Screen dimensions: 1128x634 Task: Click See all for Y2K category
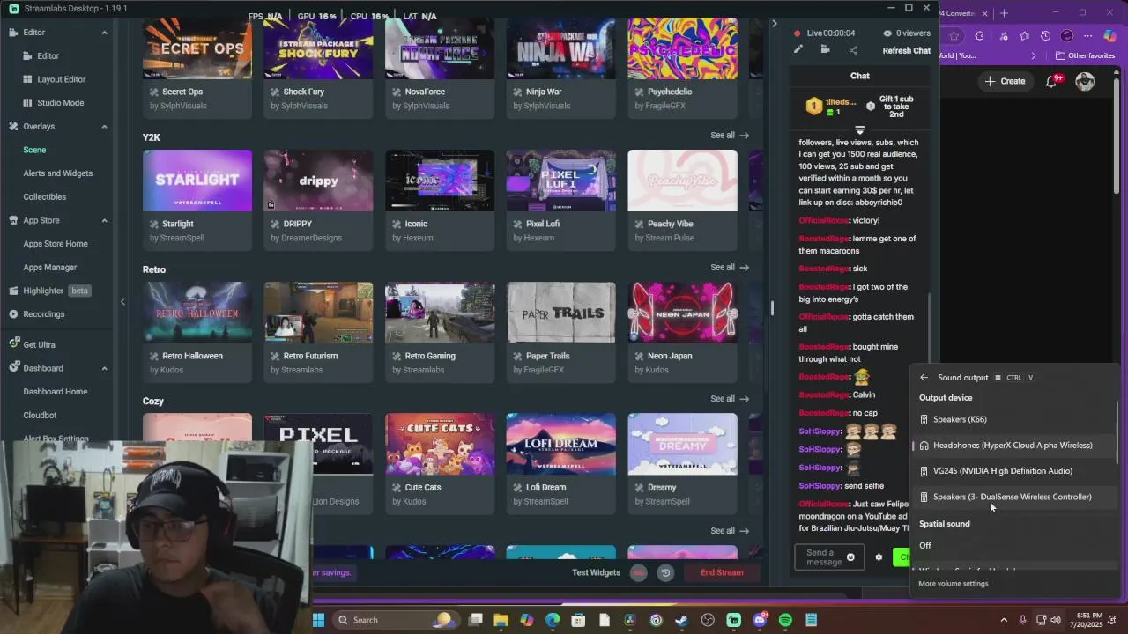click(730, 136)
